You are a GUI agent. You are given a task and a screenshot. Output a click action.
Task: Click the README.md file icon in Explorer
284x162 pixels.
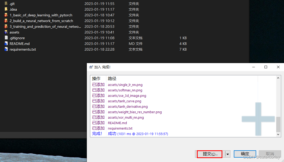click(x=6, y=44)
